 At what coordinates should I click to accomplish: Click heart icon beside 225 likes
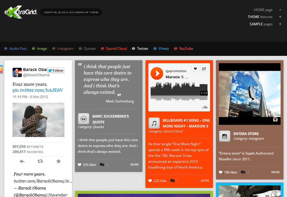(x=150, y=181)
